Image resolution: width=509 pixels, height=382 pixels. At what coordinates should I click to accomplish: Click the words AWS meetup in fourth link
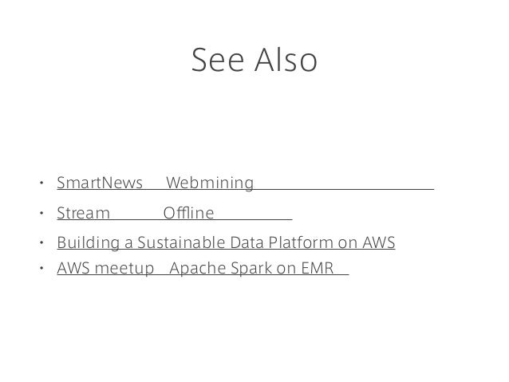[x=105, y=269]
